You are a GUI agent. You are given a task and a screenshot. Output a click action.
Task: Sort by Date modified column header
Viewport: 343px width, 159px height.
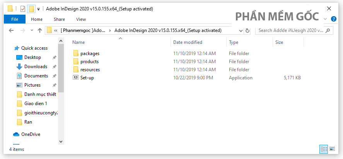point(188,42)
